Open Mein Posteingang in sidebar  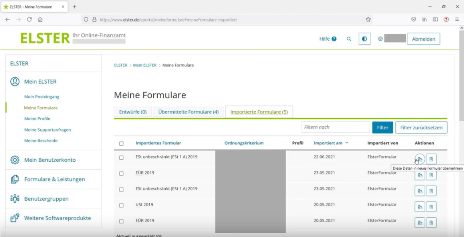pos(42,97)
